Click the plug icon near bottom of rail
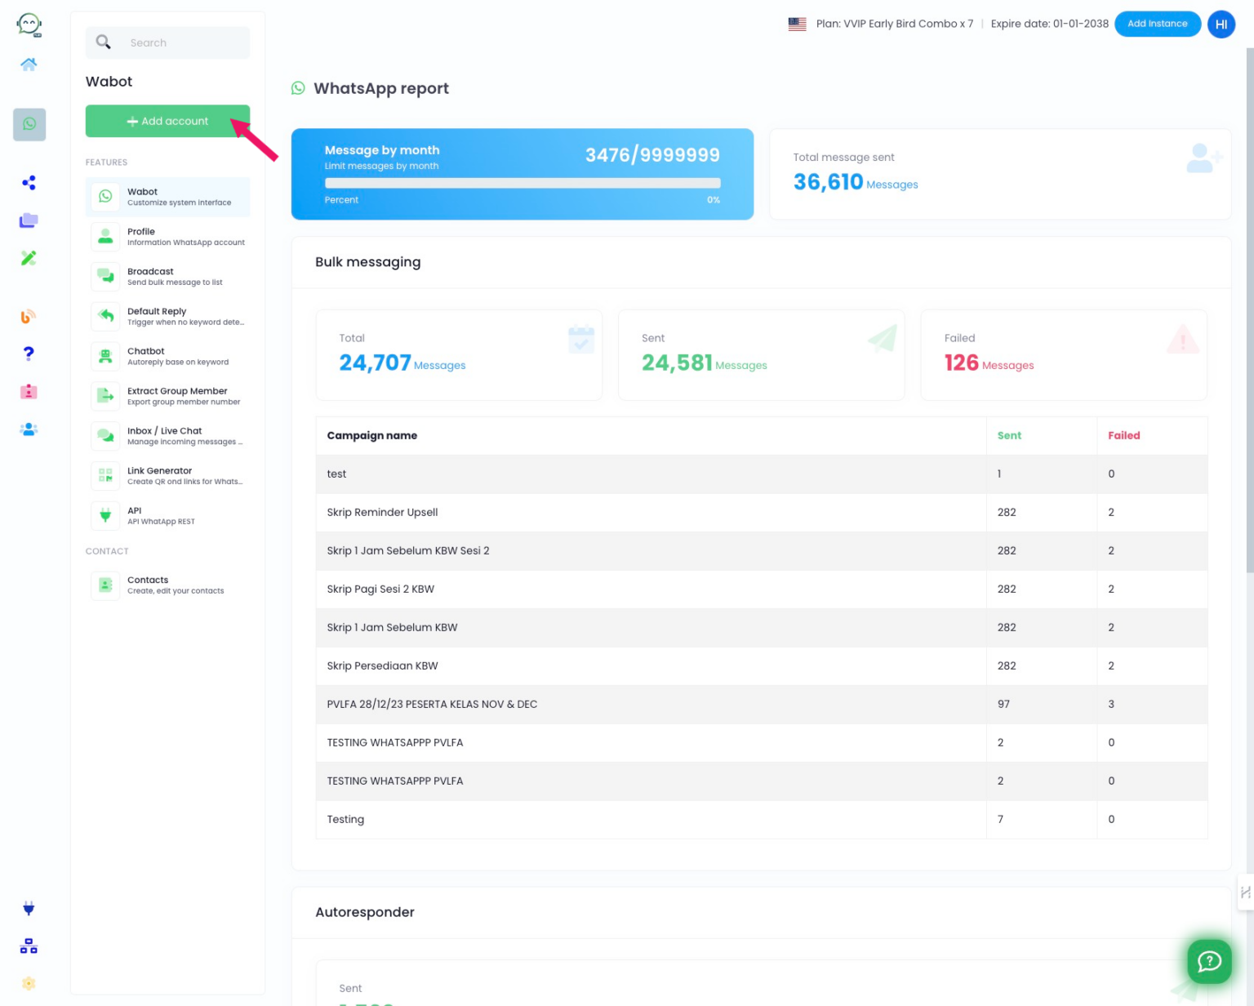Viewport: 1254px width, 1006px height. click(29, 909)
